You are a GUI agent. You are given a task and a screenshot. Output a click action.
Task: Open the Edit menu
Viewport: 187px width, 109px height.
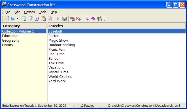[17, 12]
